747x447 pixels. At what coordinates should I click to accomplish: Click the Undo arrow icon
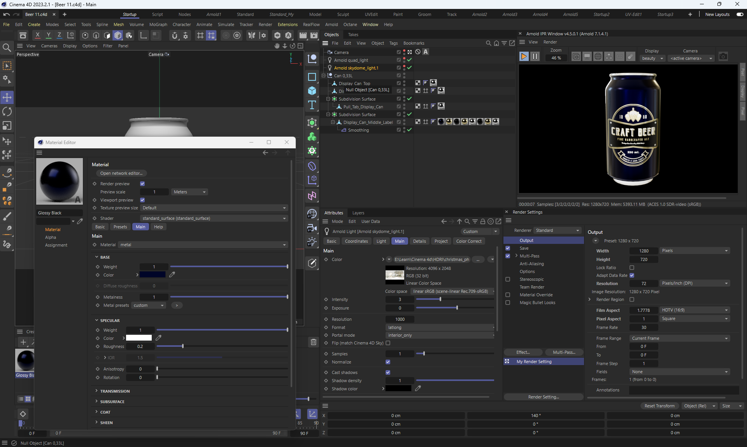click(7, 14)
